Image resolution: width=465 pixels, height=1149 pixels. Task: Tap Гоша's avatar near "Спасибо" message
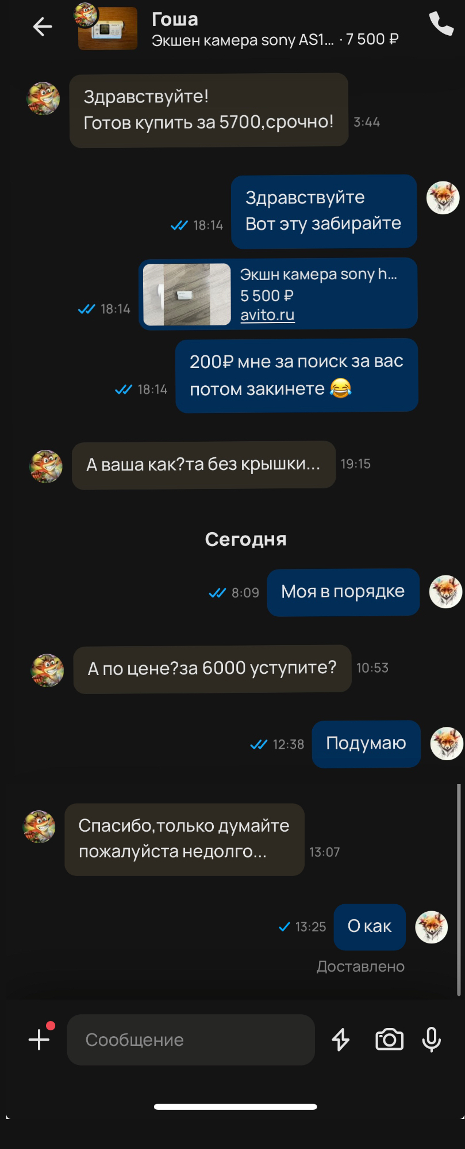coord(39,826)
